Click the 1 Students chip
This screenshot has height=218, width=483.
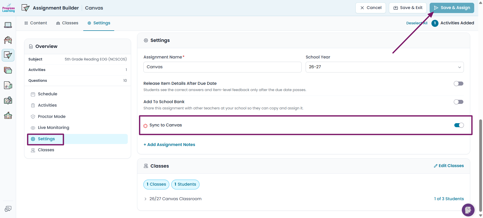(185, 184)
